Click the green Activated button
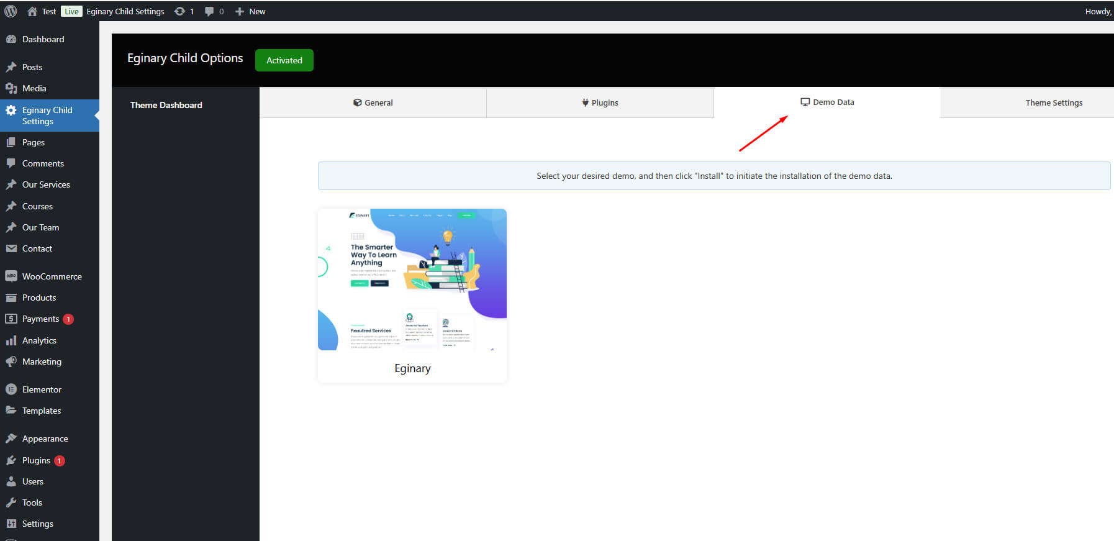Viewport: 1114px width, 541px height. click(x=284, y=60)
